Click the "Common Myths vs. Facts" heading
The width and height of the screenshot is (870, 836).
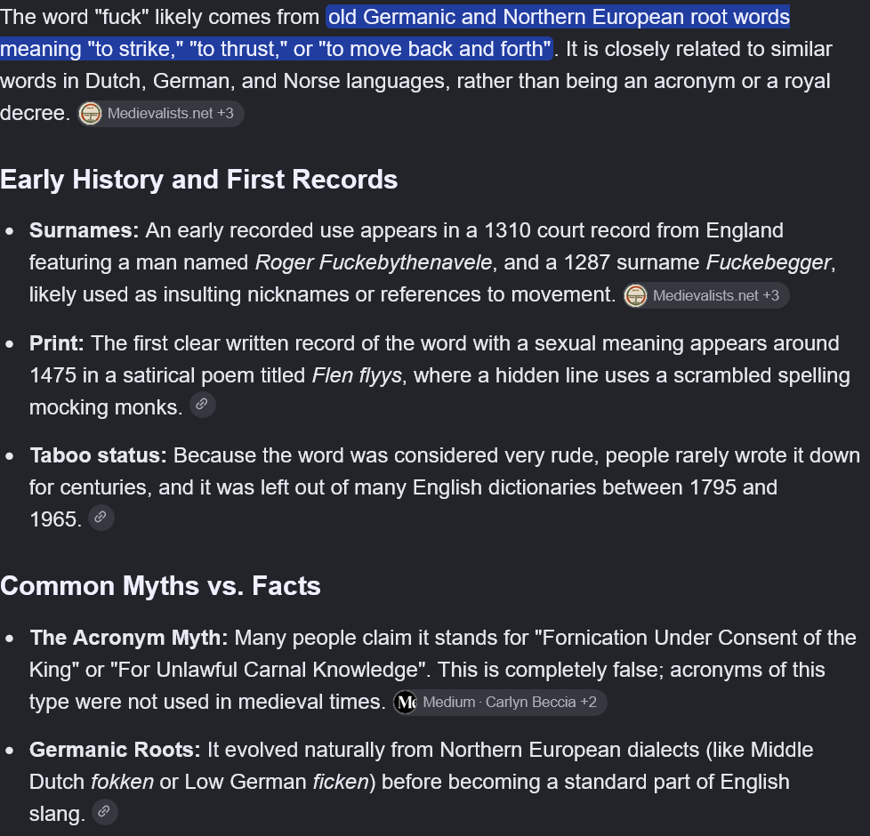[160, 586]
